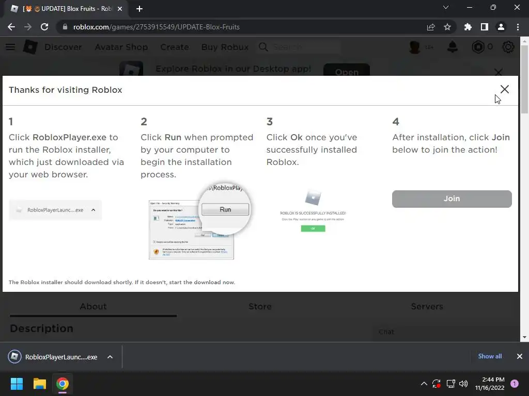Viewport: 529px width, 396px height.
Task: Click the scrollbar down arrow
Action: click(524, 337)
